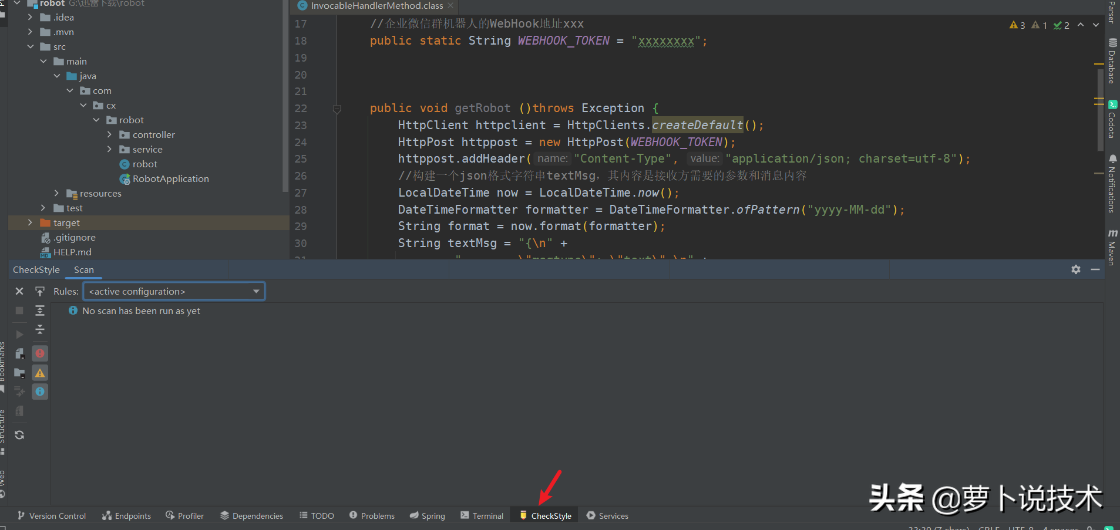1120x530 pixels.
Task: Run CheckStyle on the current file
Action: pos(19,334)
